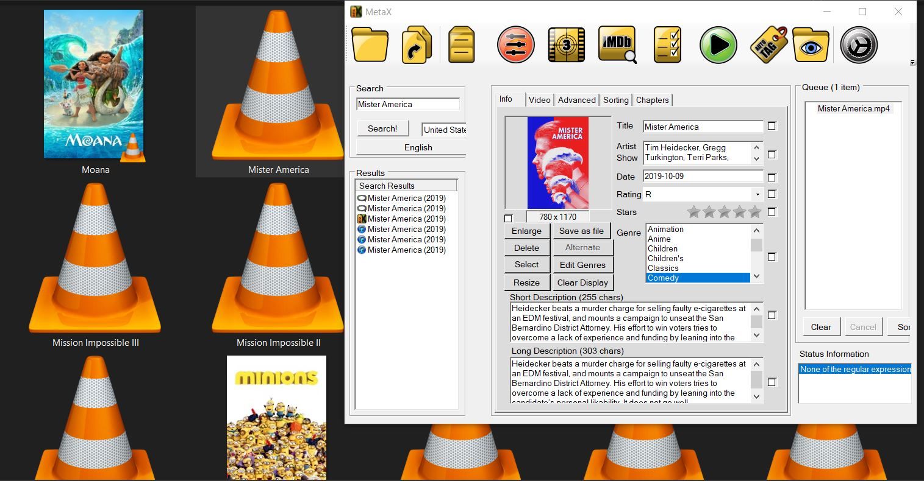This screenshot has width=924, height=481.
Task: Tick the checkbox beside the Date field
Action: point(772,178)
